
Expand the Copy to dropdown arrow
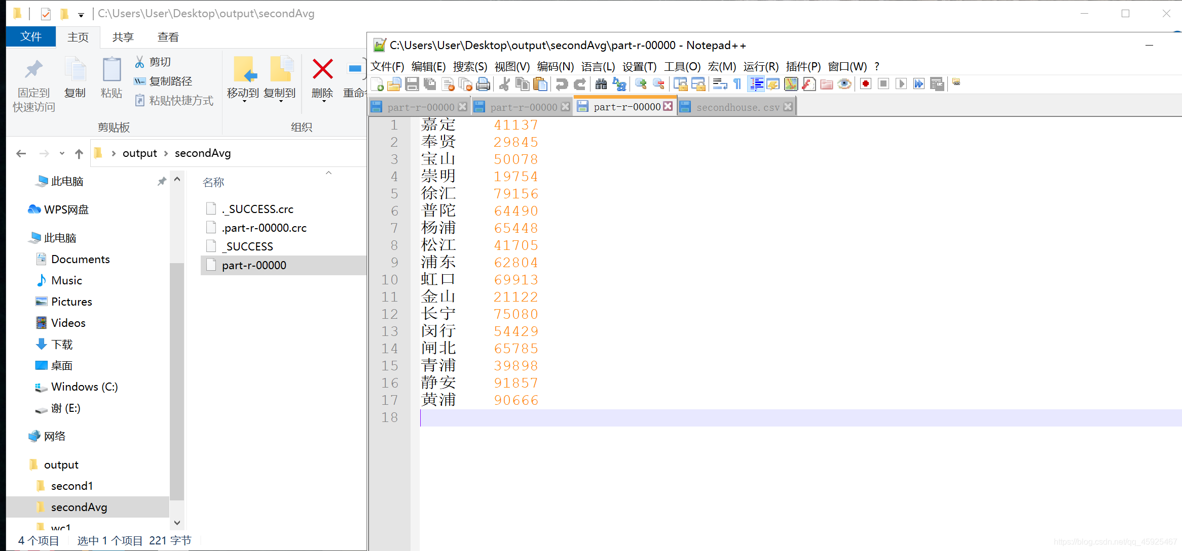(280, 102)
